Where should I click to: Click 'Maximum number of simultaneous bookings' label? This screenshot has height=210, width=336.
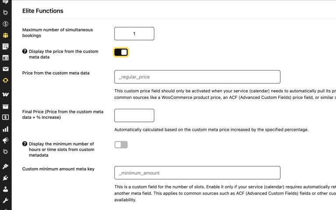[57, 32]
